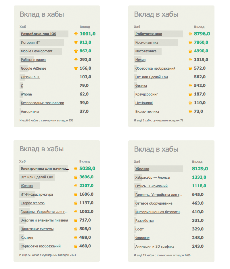Open the Разработка под iOS hub
Viewport: 230px width, 269px height.
39,34
